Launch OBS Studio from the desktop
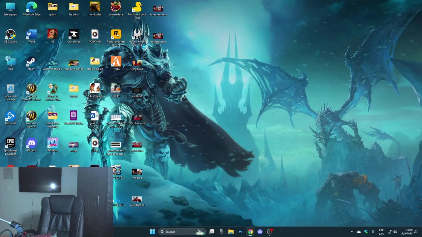The height and width of the screenshot is (237, 422). 11,37
